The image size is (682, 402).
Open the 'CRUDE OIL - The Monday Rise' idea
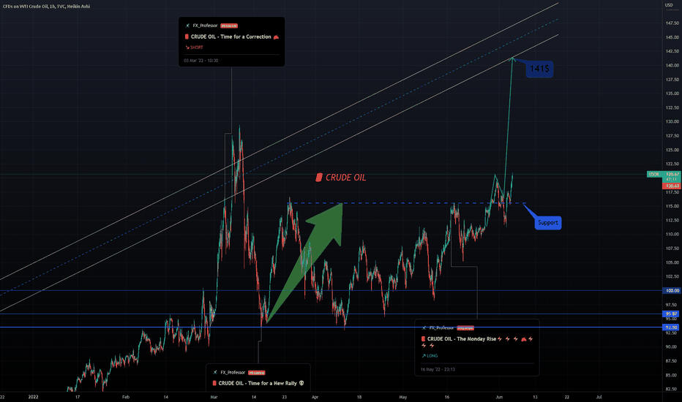pyautogui.click(x=462, y=339)
